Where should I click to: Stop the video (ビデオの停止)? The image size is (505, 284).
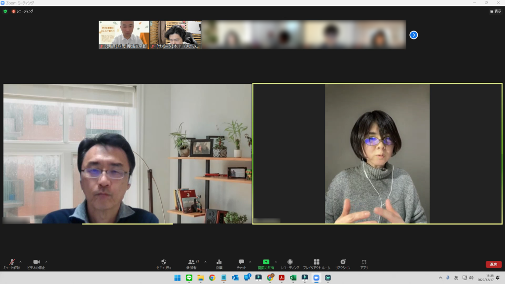(36, 264)
